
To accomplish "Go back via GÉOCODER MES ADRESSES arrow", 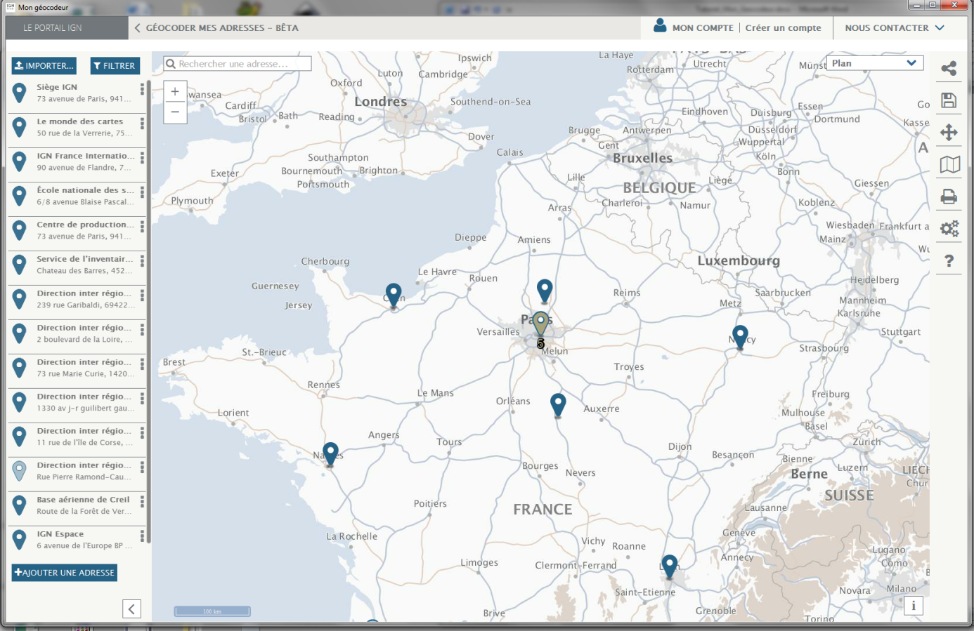I will click(x=138, y=28).
